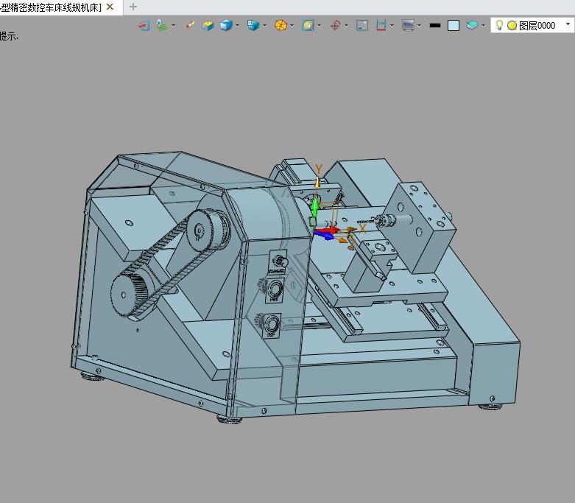Click the view orientation cube icon
The width and height of the screenshot is (575, 503).
[253, 25]
